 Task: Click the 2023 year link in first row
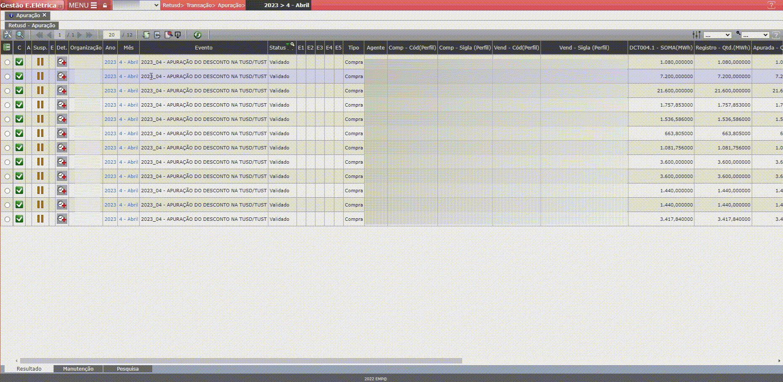pos(110,62)
